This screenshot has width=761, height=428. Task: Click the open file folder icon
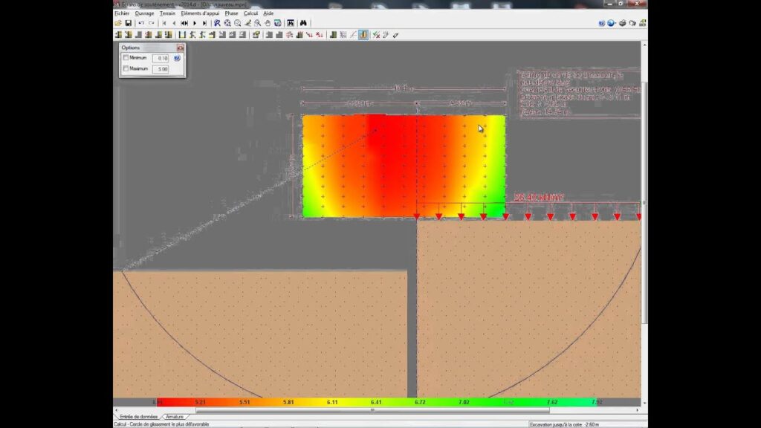click(x=118, y=23)
